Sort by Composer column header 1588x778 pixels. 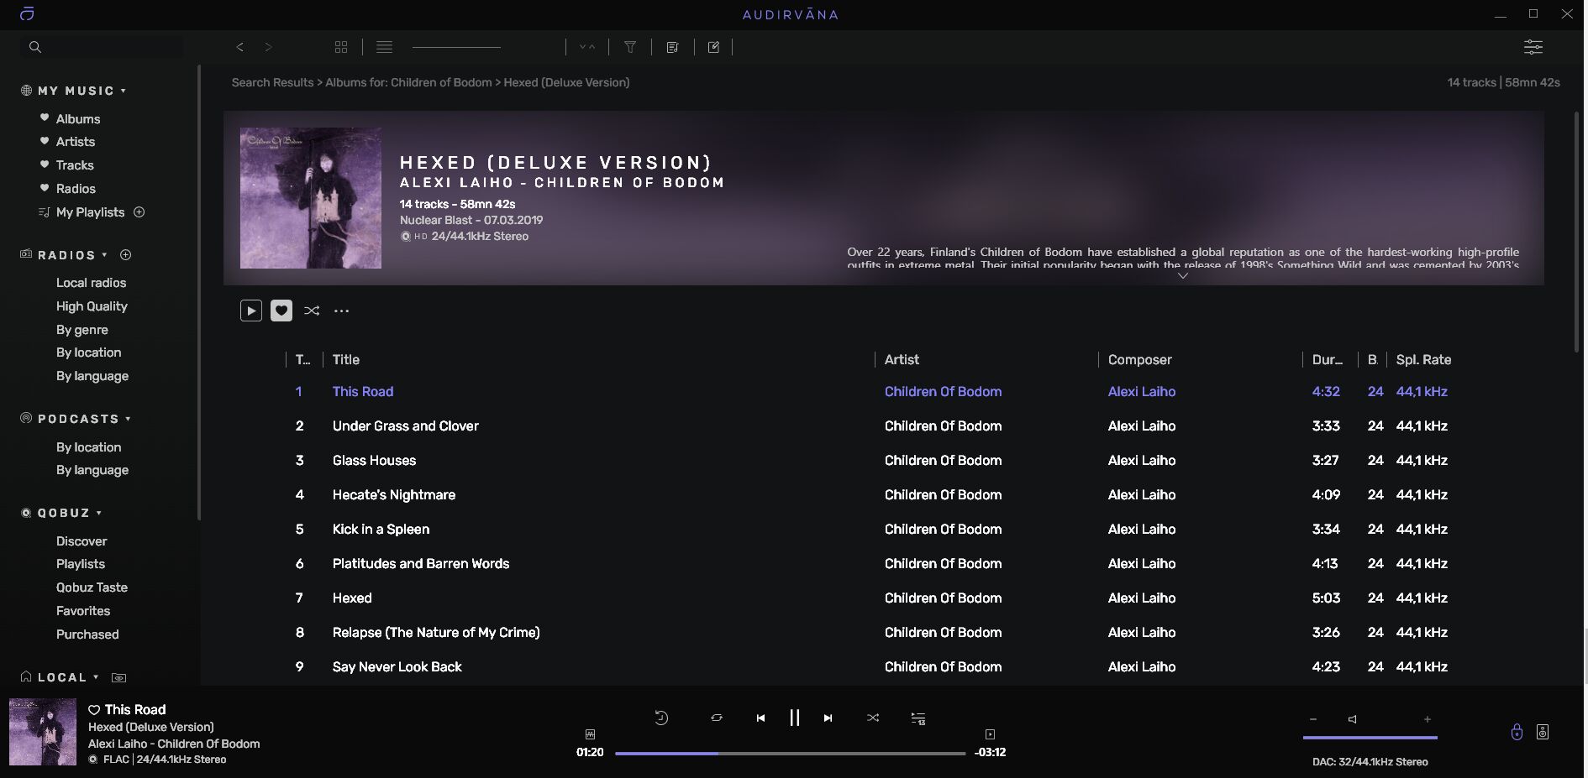pyautogui.click(x=1139, y=359)
